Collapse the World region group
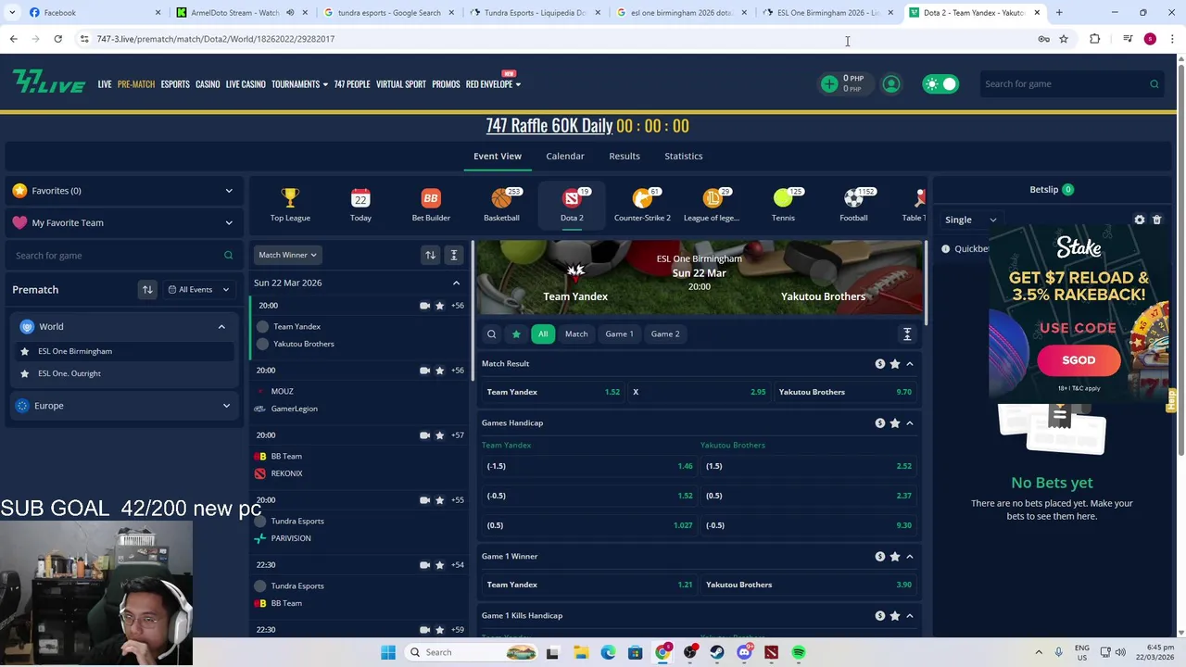 click(x=221, y=327)
